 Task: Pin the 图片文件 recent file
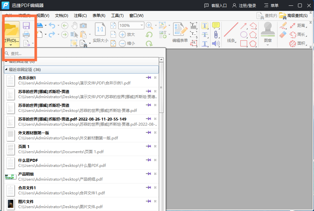point(148,201)
